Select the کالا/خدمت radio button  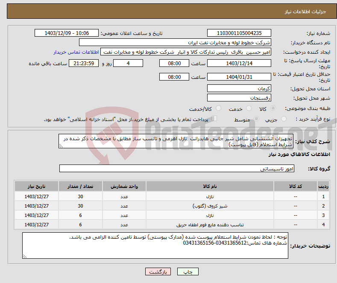(x=218, y=108)
